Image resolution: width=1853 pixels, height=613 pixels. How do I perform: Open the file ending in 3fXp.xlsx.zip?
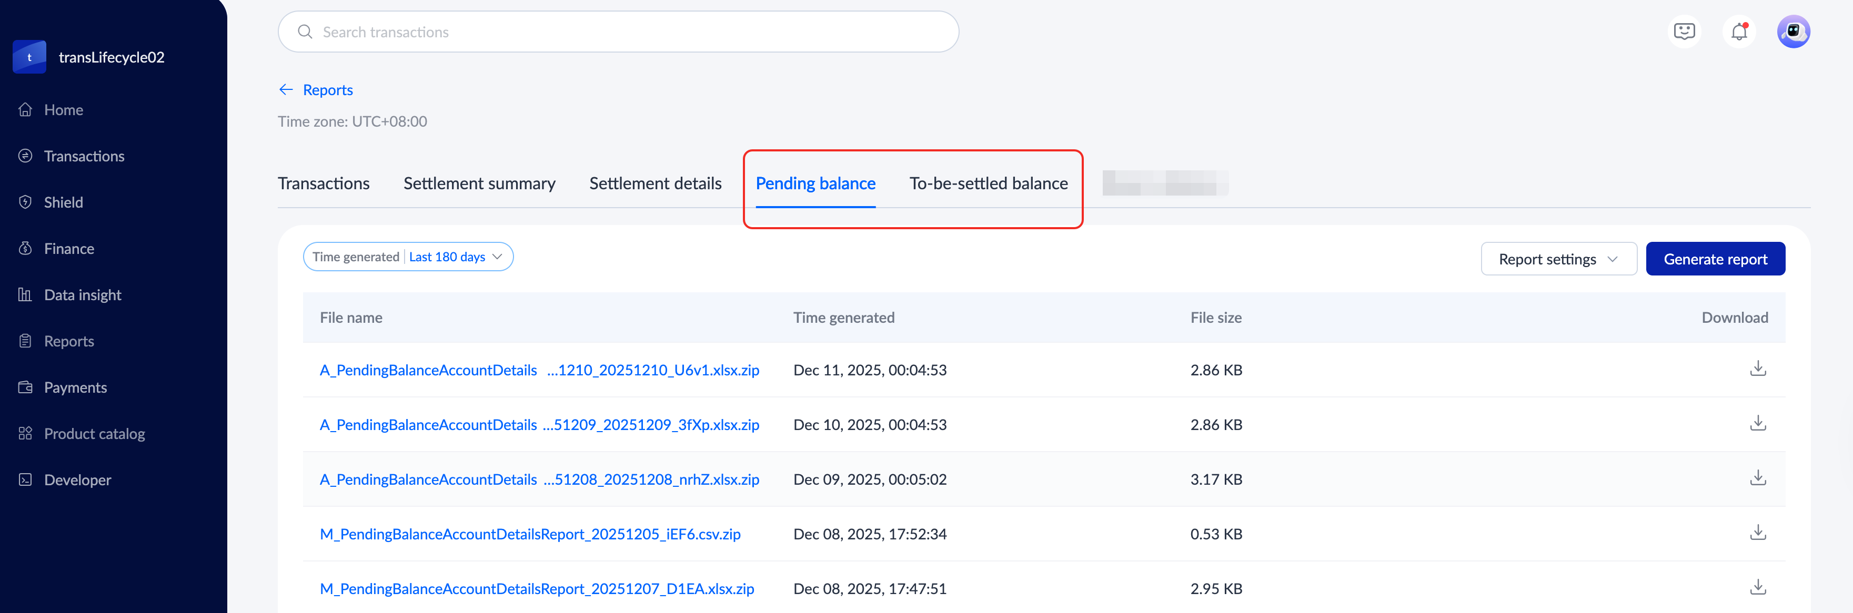click(539, 425)
